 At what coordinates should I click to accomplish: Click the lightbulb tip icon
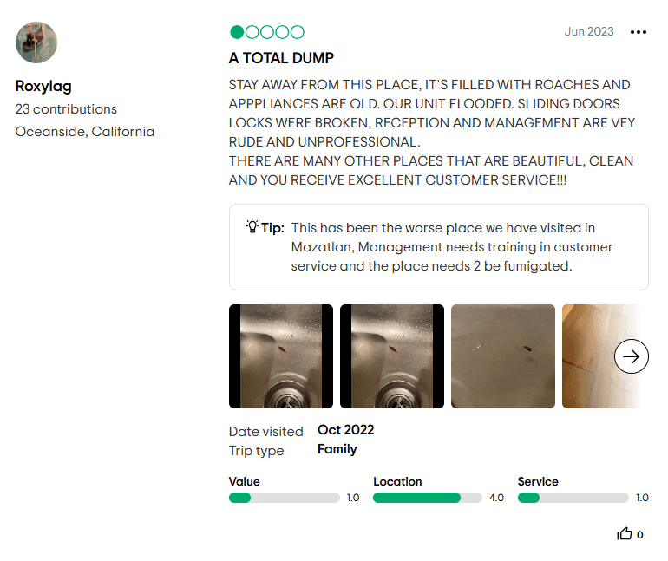252,227
